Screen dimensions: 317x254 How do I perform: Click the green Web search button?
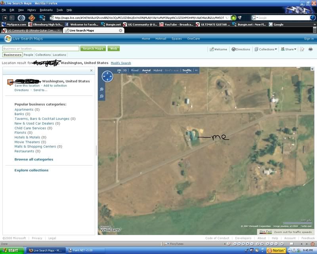tap(114, 48)
